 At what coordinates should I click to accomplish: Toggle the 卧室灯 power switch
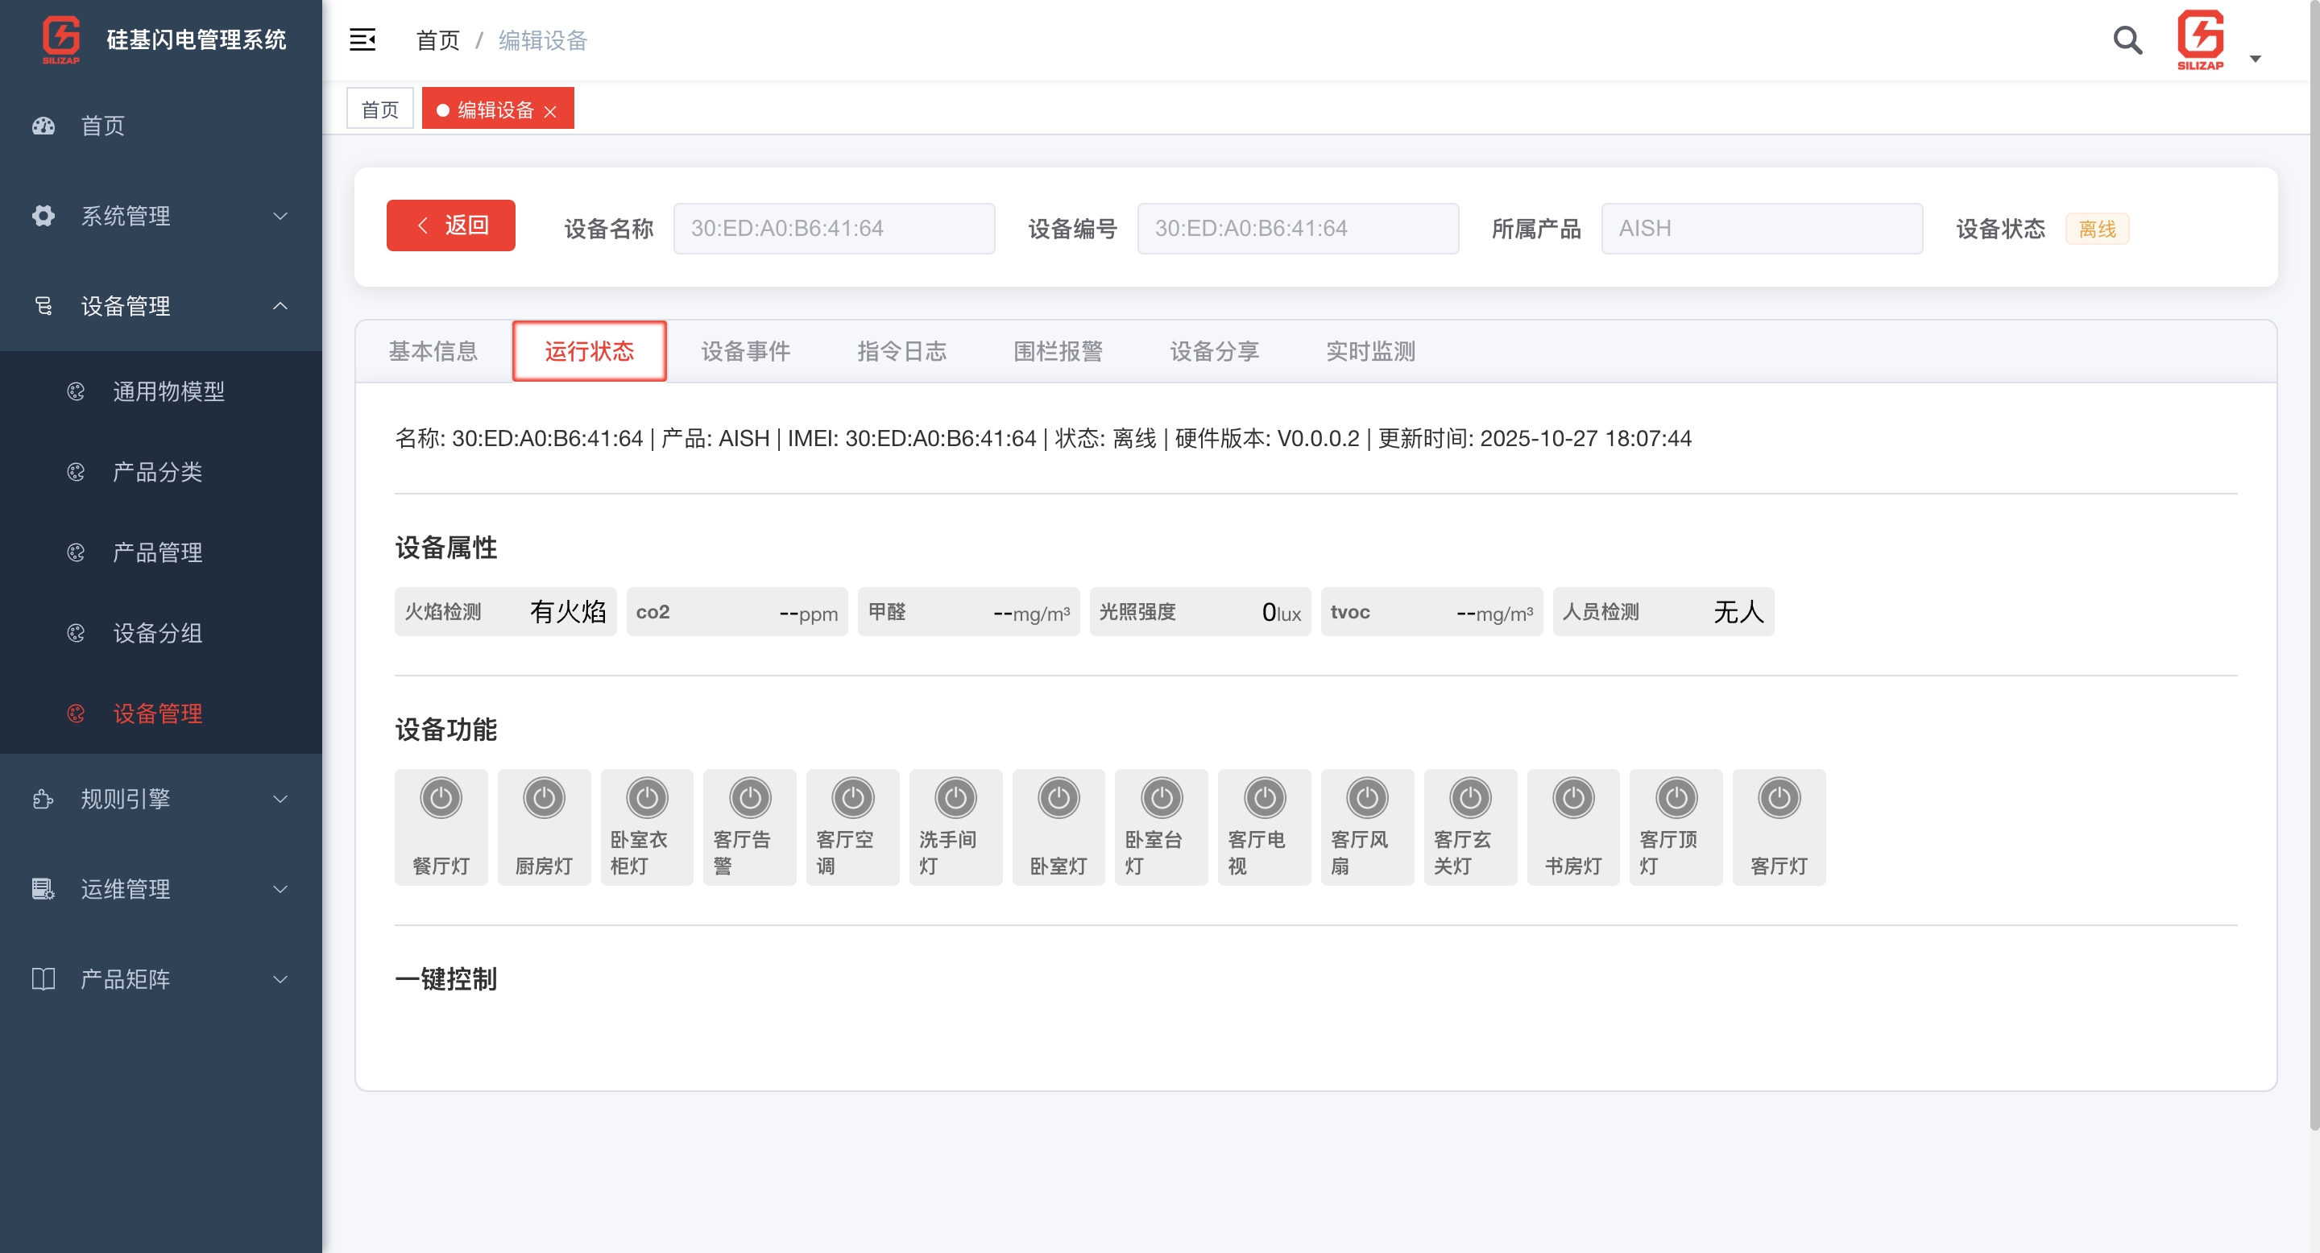(x=1058, y=797)
